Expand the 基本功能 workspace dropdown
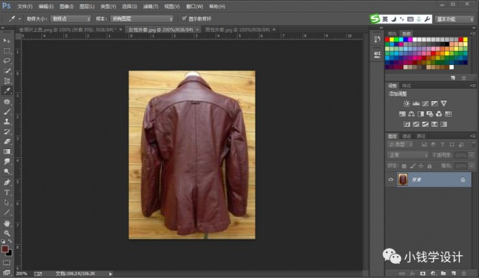 tap(455, 19)
